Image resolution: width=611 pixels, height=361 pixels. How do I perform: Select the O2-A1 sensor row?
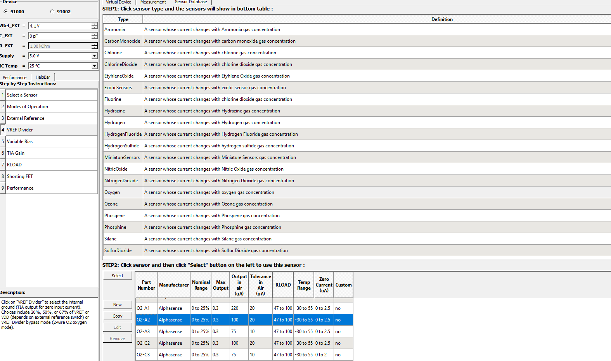[x=244, y=308]
